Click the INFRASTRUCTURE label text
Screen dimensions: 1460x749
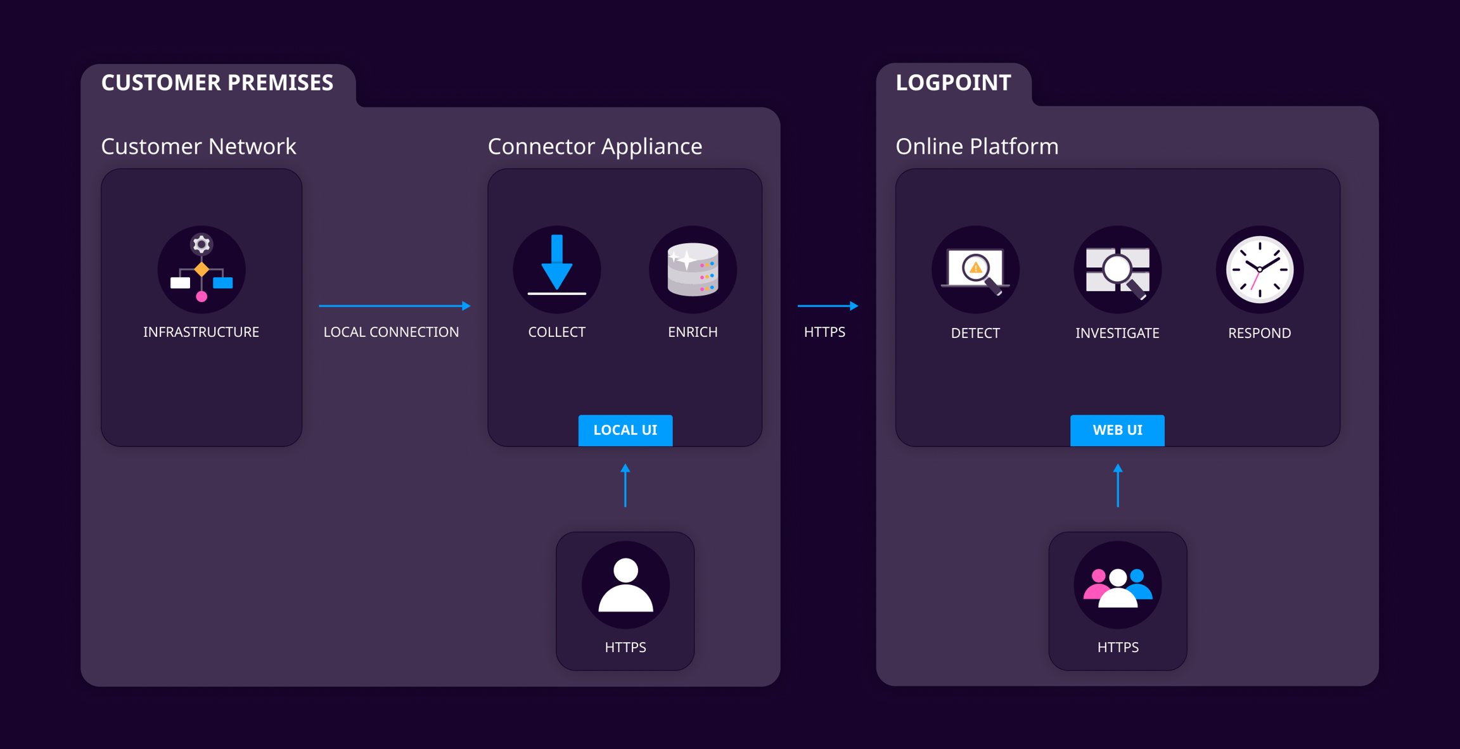(x=201, y=332)
